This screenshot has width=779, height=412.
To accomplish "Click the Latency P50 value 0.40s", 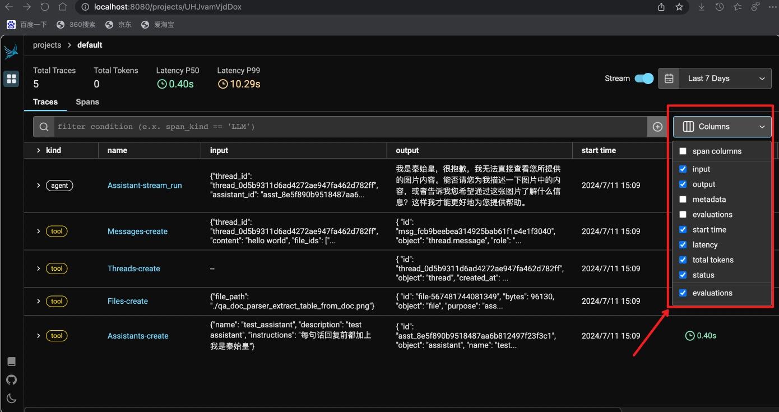I will (x=175, y=84).
